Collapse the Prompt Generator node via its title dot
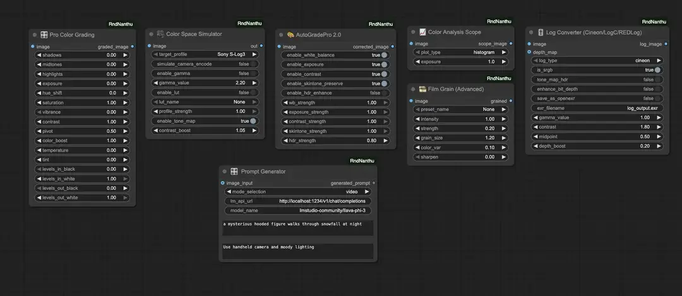Viewport: 682px width, 296px height. 225,172
